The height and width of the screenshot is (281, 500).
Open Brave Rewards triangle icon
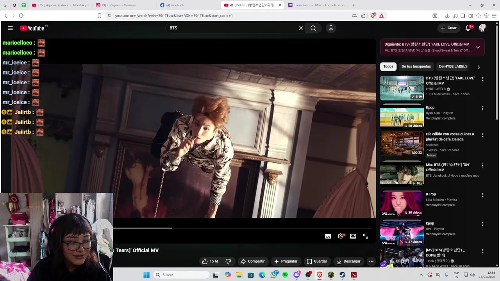[x=381, y=16]
